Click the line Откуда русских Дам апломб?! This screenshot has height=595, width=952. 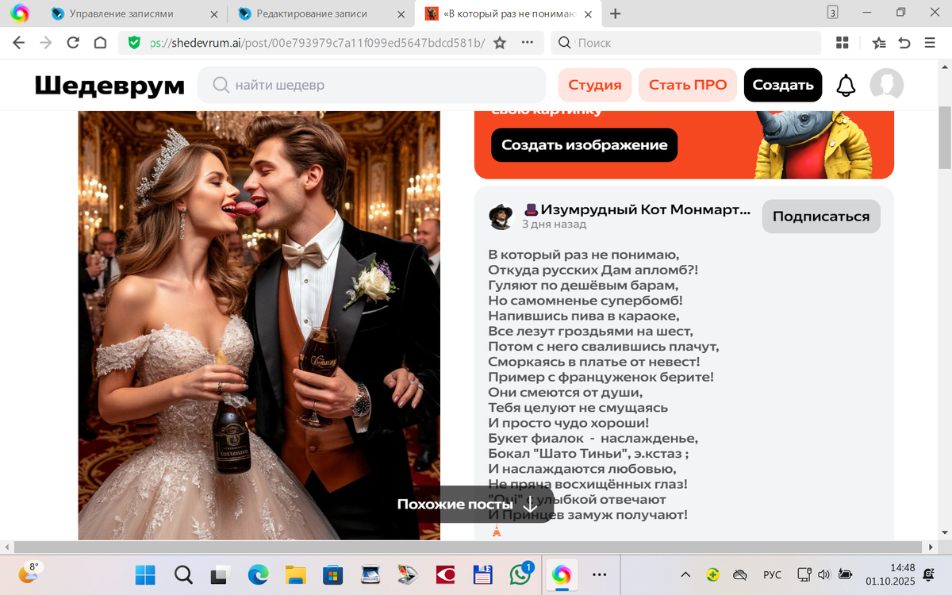point(593,271)
